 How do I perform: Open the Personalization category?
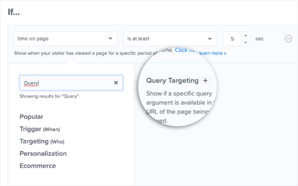(x=43, y=153)
